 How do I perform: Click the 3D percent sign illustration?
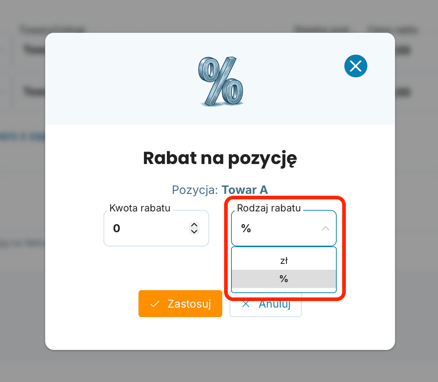[x=221, y=81]
